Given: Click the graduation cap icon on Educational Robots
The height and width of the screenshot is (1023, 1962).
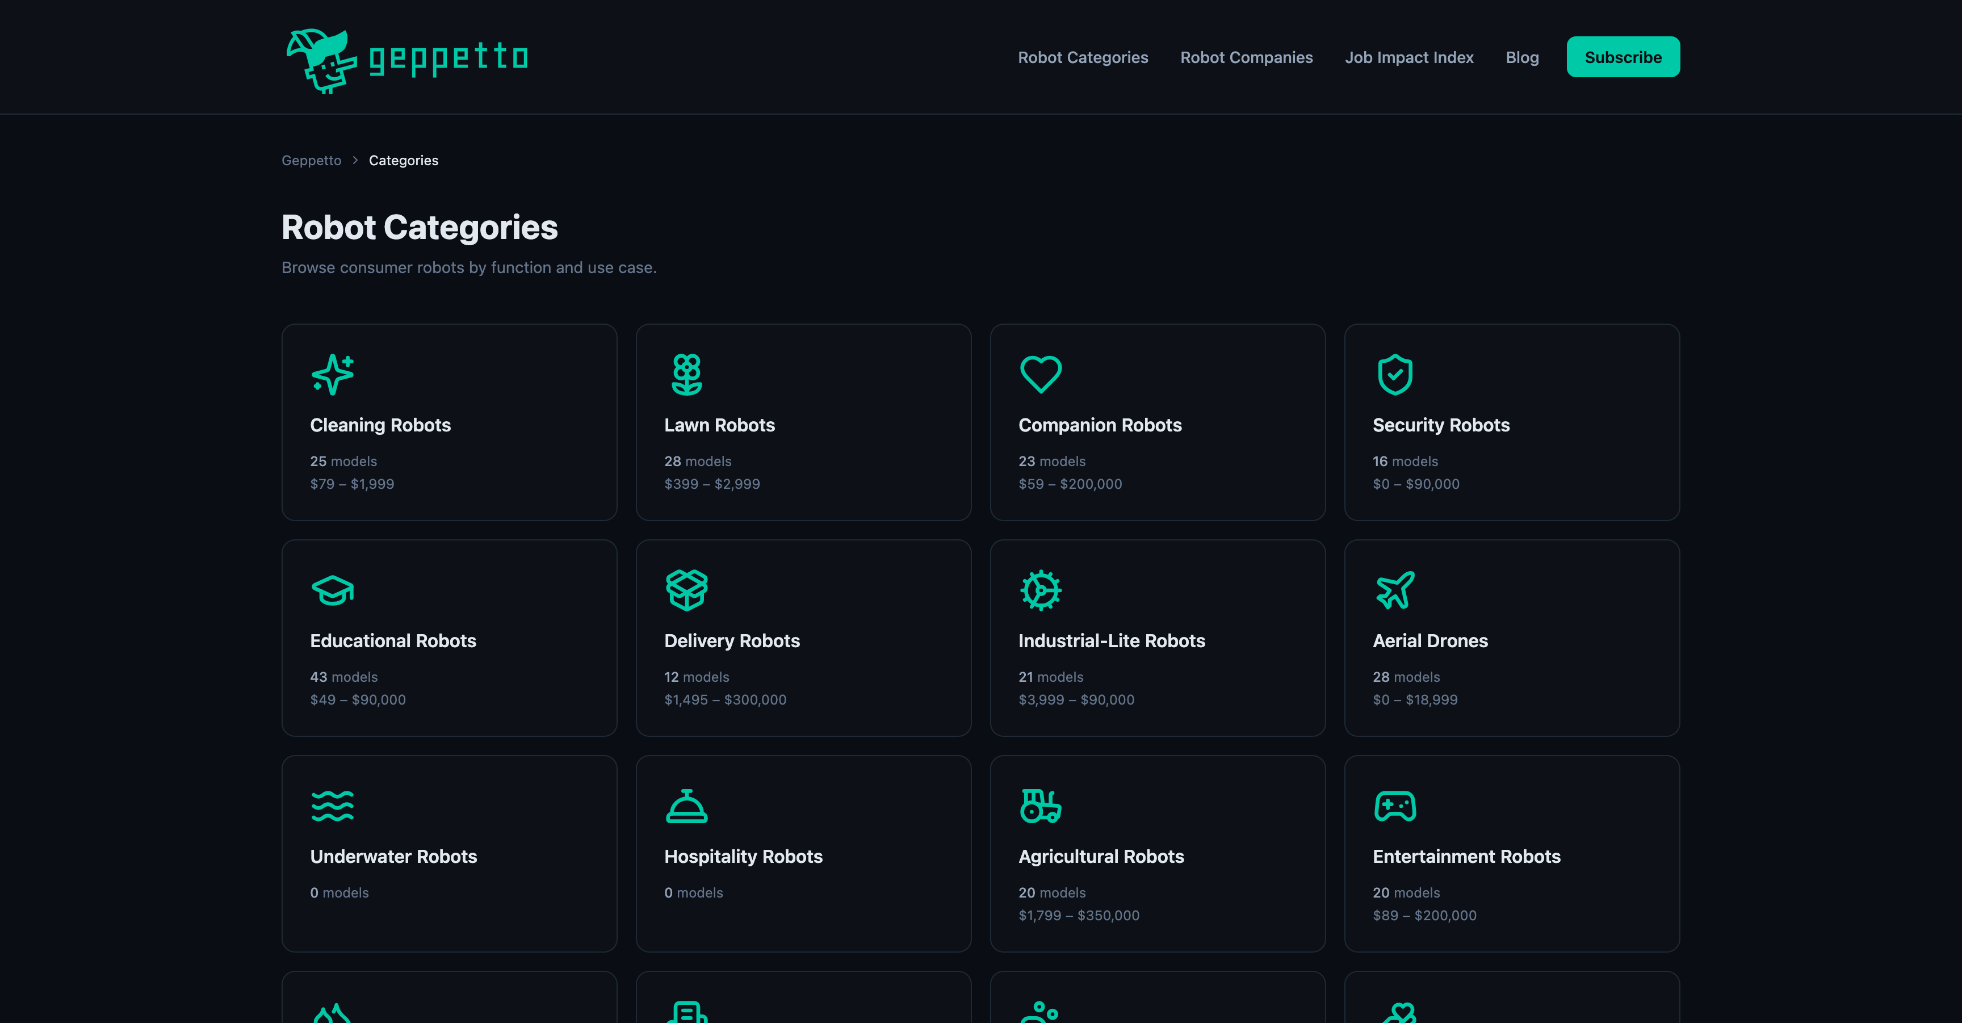Looking at the screenshot, I should 333,590.
